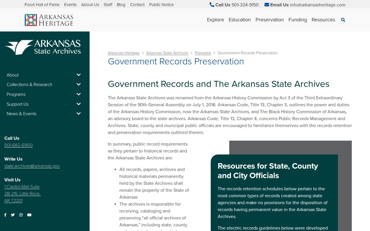Visit the About Us page

click(90, 5)
